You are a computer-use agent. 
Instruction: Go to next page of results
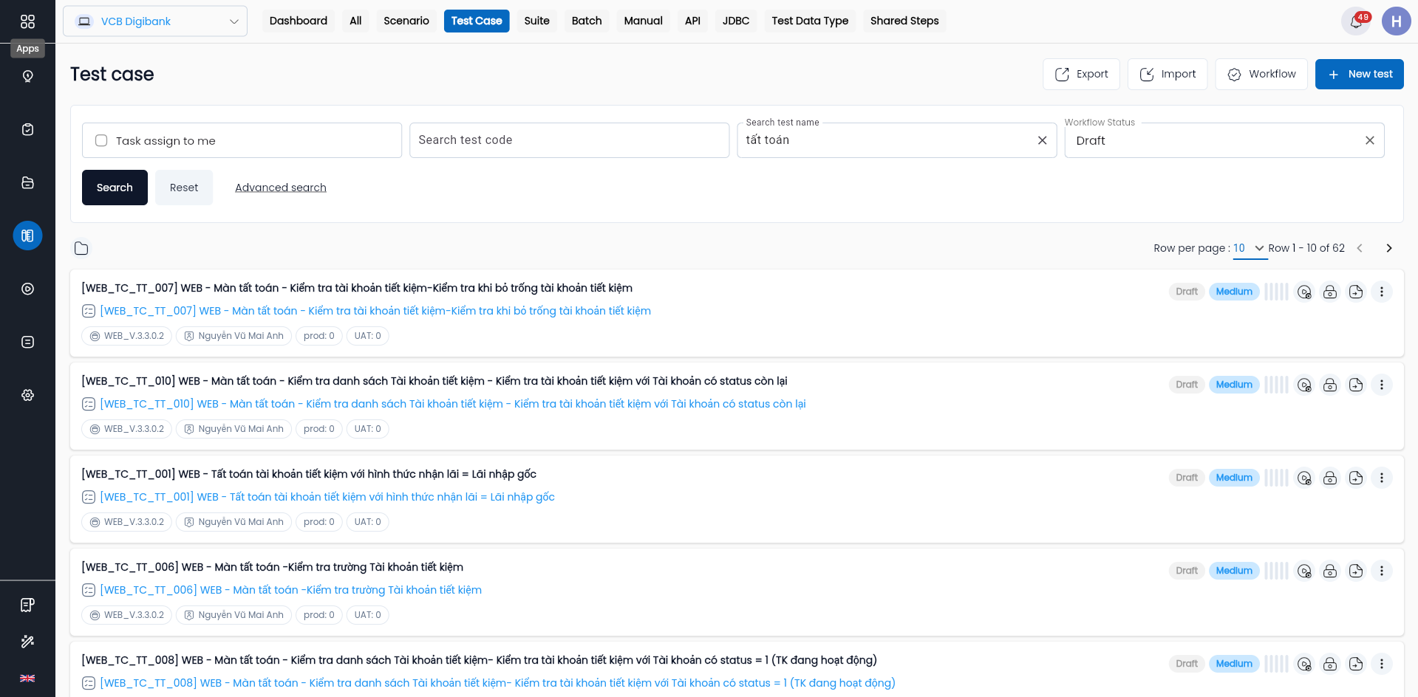[1389, 248]
